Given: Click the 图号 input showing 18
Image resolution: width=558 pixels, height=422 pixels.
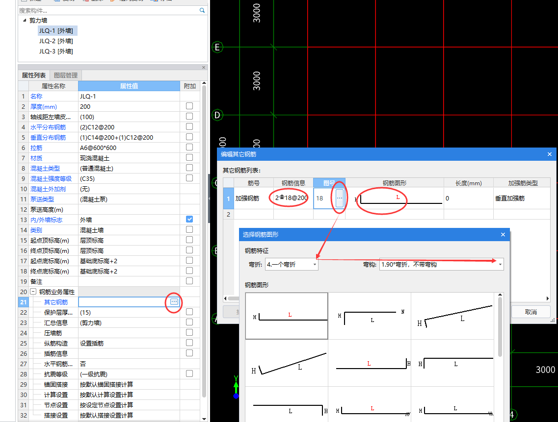Looking at the screenshot, I should [324, 199].
